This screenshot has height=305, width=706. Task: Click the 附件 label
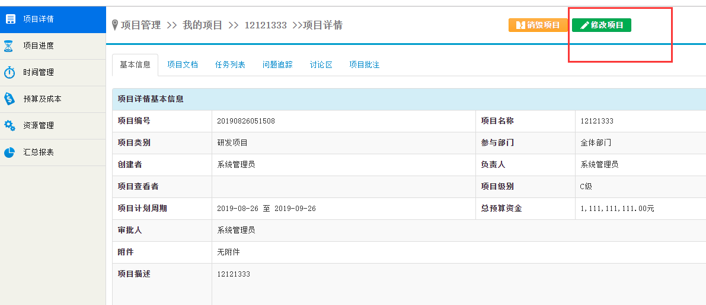[126, 252]
